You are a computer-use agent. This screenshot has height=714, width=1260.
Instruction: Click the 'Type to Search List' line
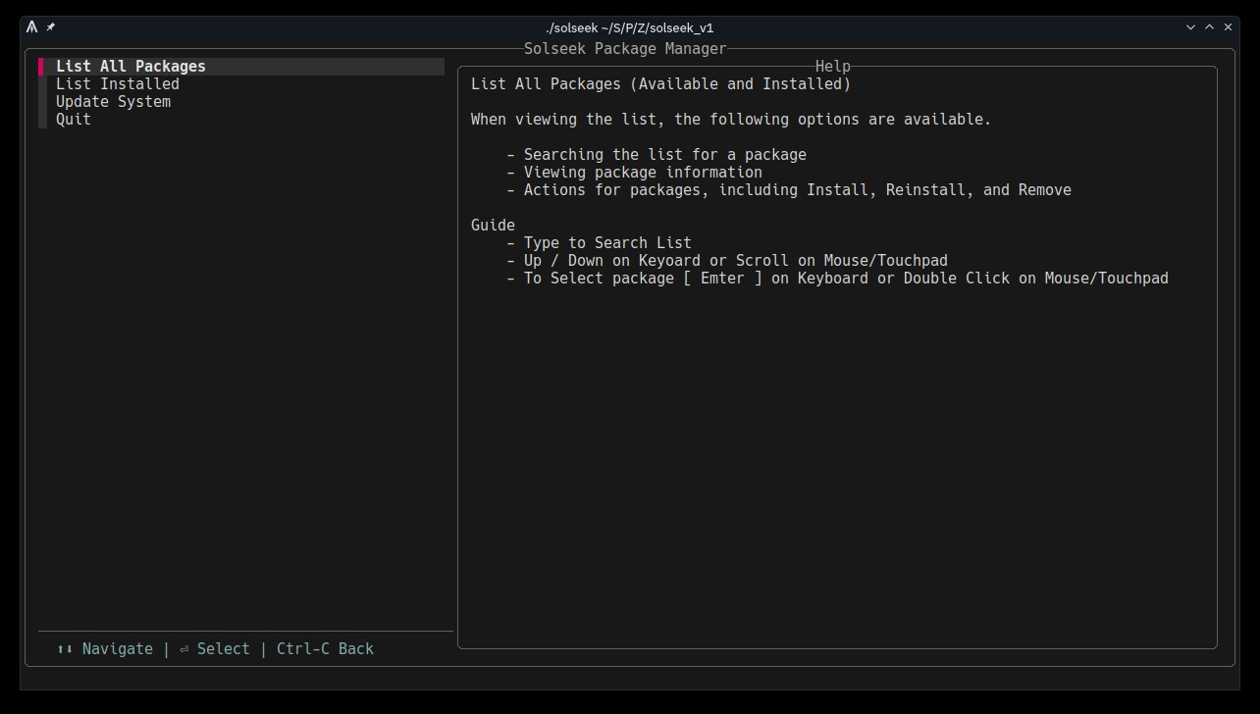coord(606,243)
